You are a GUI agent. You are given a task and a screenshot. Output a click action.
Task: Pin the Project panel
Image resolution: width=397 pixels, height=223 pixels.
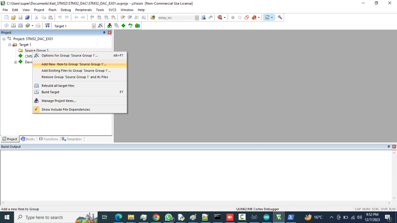click(x=104, y=33)
